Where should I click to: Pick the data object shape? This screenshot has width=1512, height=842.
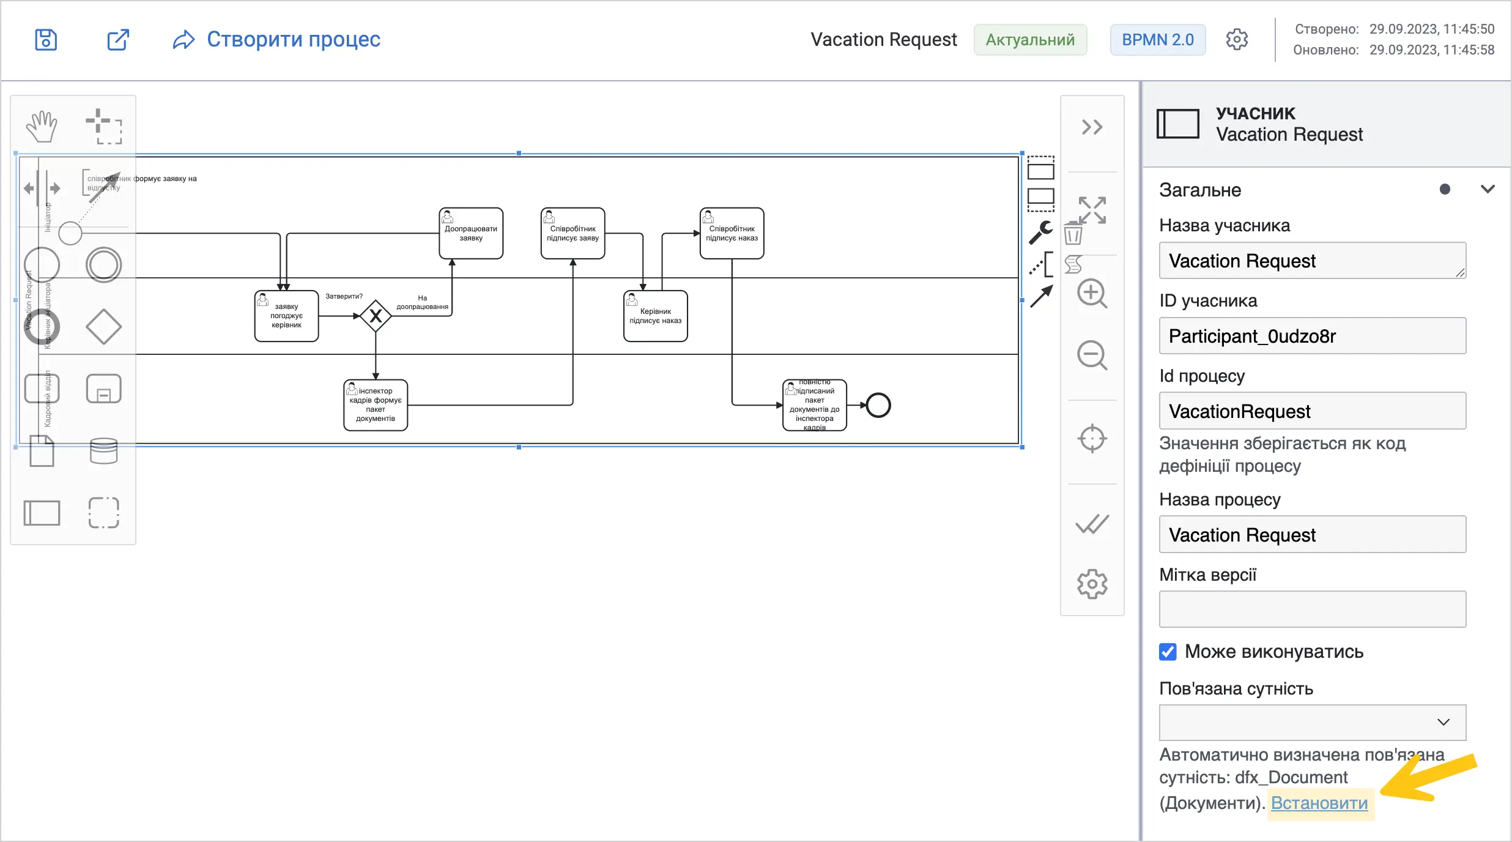point(42,451)
